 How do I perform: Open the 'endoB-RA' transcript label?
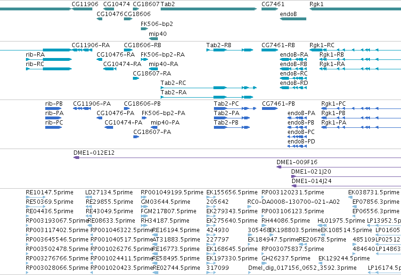pyautogui.click(x=294, y=55)
